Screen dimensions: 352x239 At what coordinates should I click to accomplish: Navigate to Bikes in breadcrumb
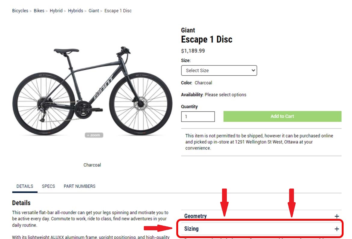tap(39, 11)
